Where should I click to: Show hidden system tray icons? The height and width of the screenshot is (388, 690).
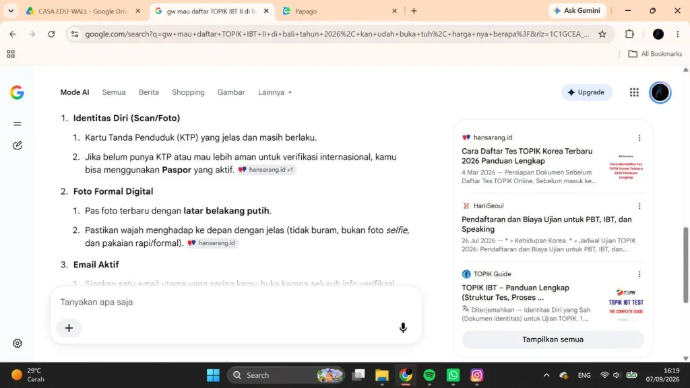tap(546, 375)
